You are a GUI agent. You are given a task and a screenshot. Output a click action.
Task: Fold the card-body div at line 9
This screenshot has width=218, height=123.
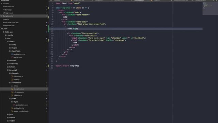point(54,22)
